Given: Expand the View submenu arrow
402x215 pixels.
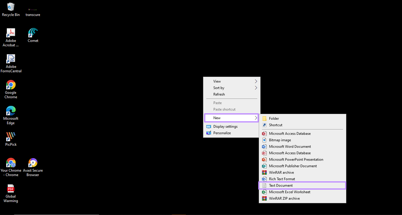Looking at the screenshot, I should [x=255, y=81].
